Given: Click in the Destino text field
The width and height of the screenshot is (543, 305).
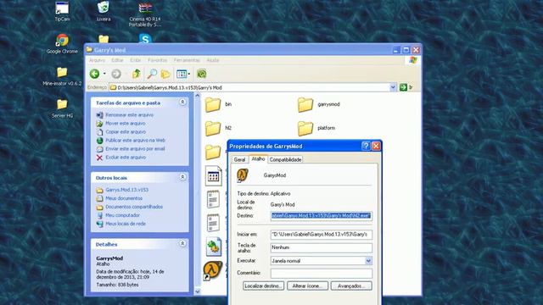Looking at the screenshot, I should pyautogui.click(x=322, y=216).
